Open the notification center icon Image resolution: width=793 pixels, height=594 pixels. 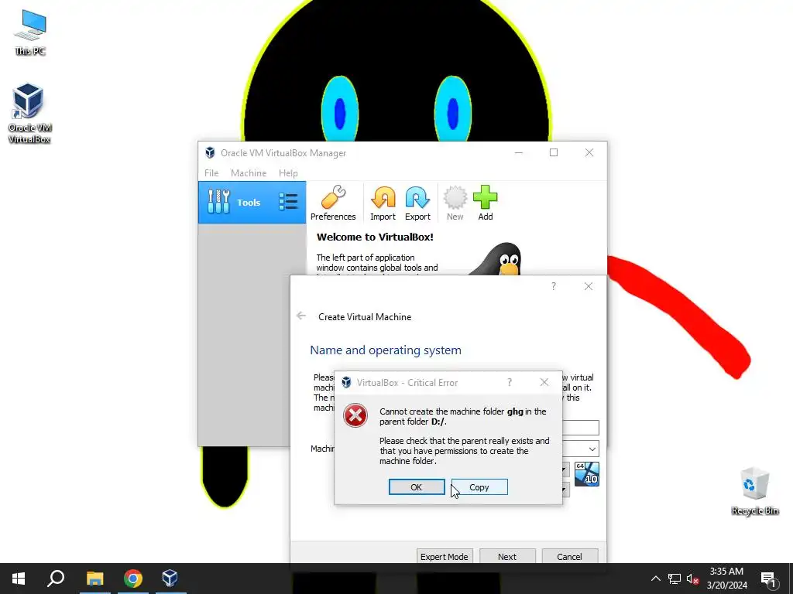[x=769, y=579]
